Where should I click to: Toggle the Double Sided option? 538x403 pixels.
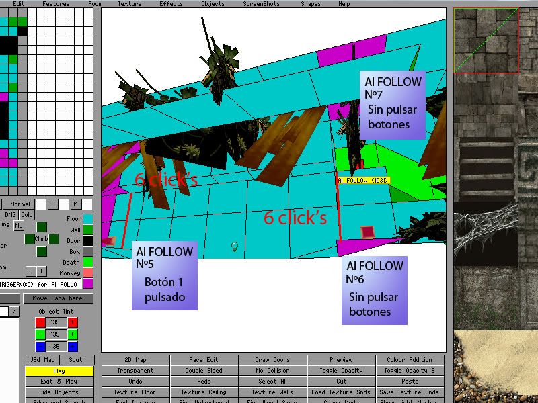(x=204, y=371)
